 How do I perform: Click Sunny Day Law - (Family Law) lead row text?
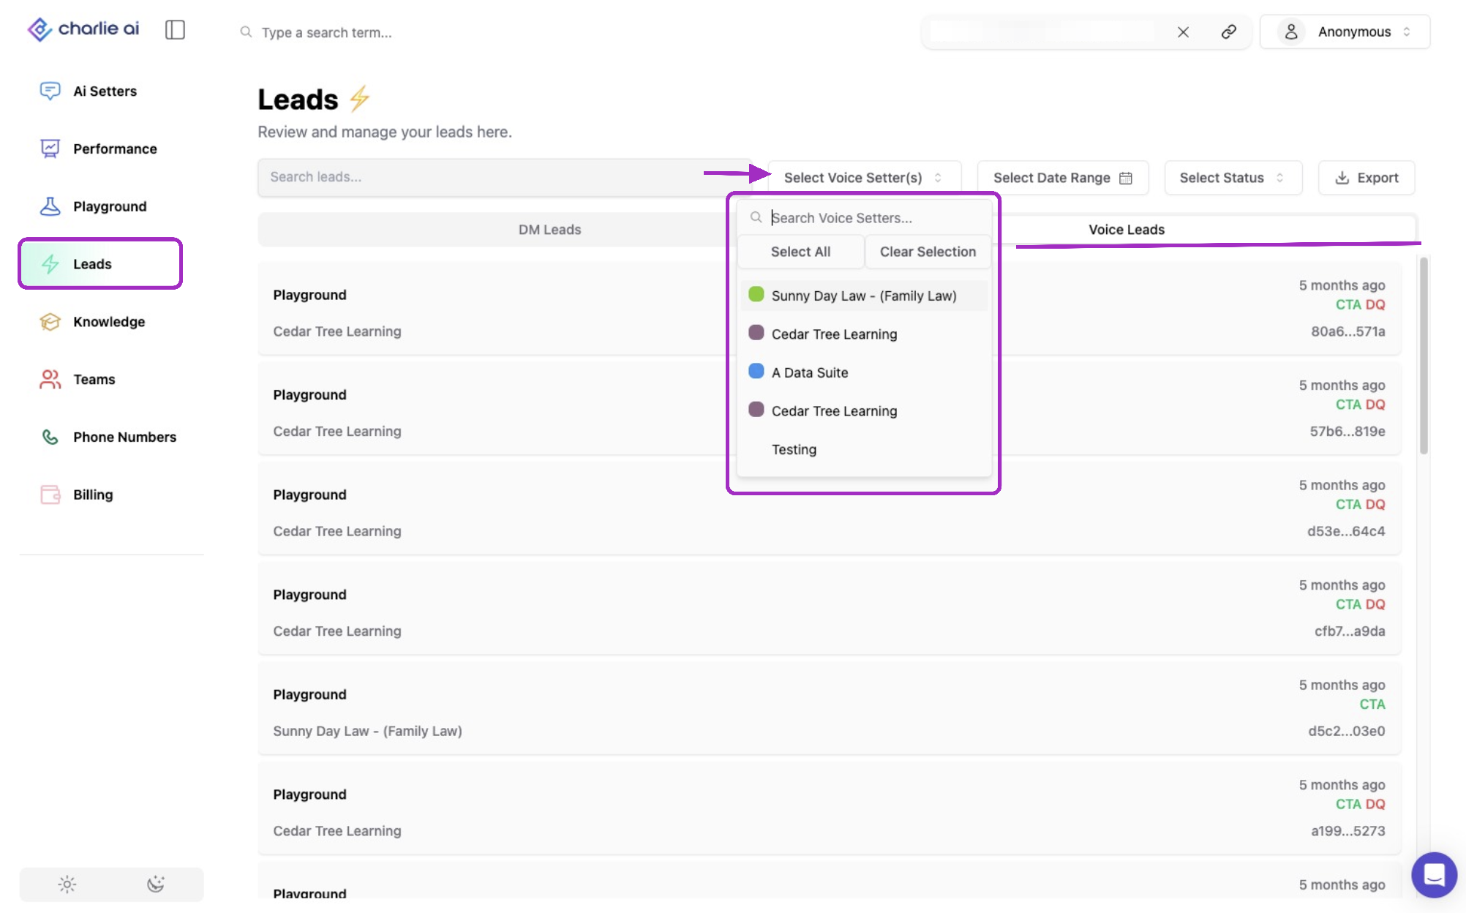pos(367,731)
